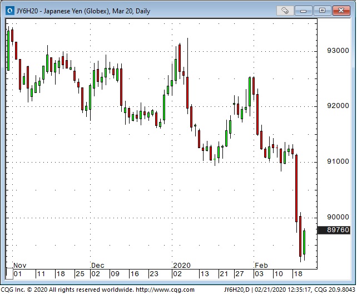Screen dimensions: 357x294
Task: Click the 10 date label under Feb
Action: click(x=279, y=274)
